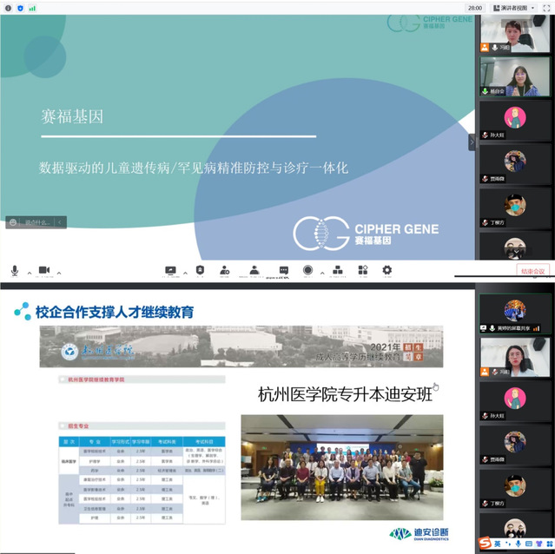Turn on the video camera icon
Viewport: 555px width, 554px height.
[44, 270]
